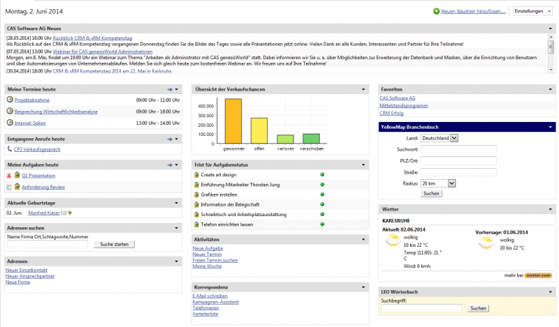Click the LEO Suchbegriff input field

coord(421,308)
